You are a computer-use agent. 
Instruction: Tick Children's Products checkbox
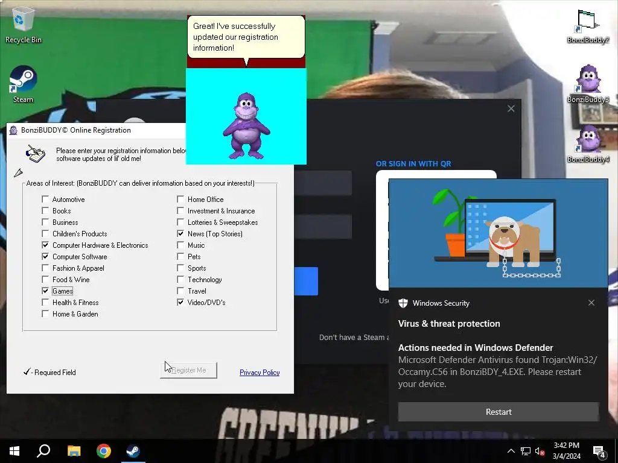[45, 233]
